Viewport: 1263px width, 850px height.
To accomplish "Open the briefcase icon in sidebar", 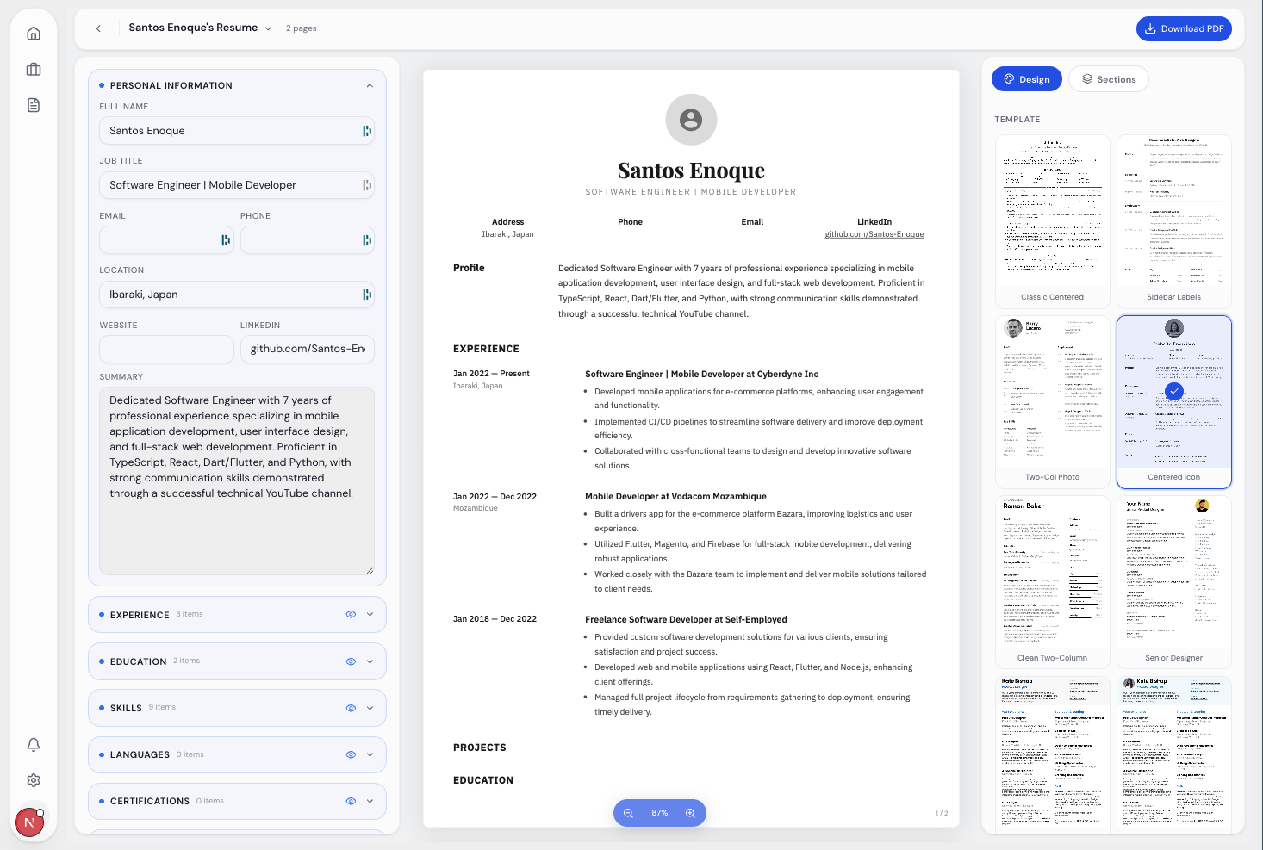I will 34,70.
